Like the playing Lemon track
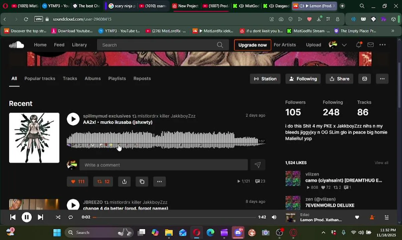The width and height of the screenshot is (402, 240). (x=357, y=217)
